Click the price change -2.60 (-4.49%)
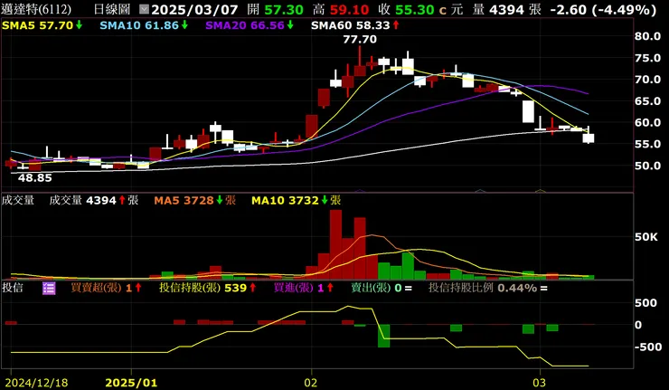Viewport: 669px width, 390px height. click(x=603, y=9)
